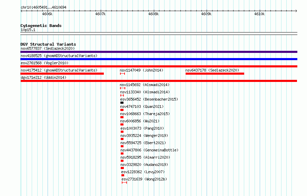This screenshot has width=307, height=196.
Task: Select the nsv1133340 variant glyph
Action: tap(122, 95)
